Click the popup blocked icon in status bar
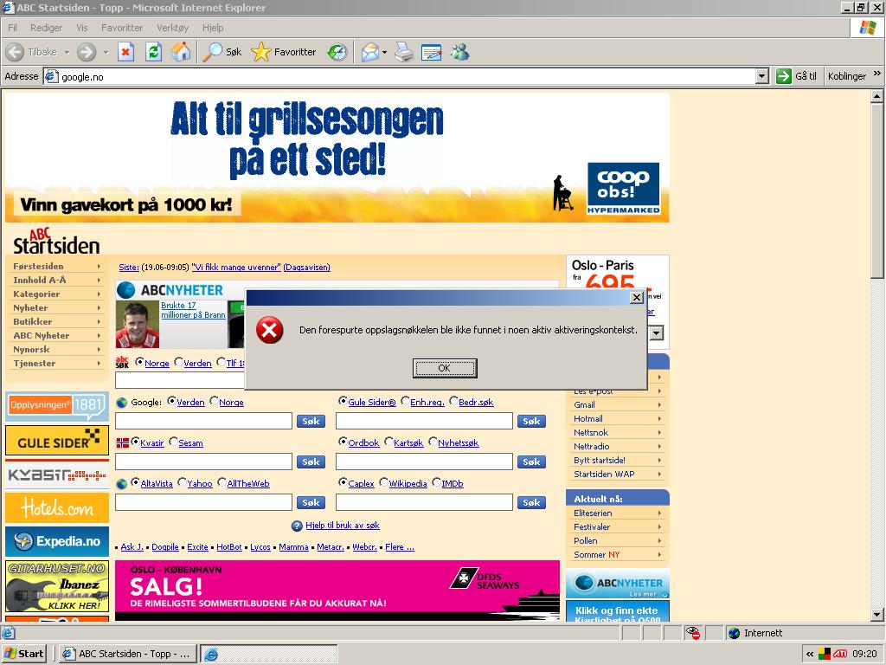 point(693,633)
